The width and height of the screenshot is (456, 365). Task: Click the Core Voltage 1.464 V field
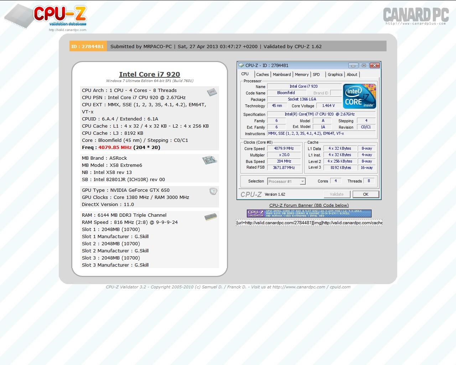pyautogui.click(x=328, y=106)
